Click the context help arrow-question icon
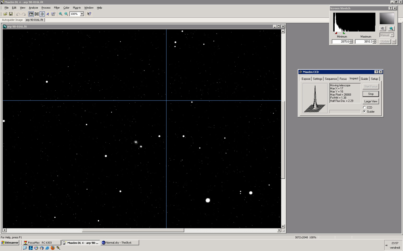This screenshot has height=251, width=403. [89, 14]
